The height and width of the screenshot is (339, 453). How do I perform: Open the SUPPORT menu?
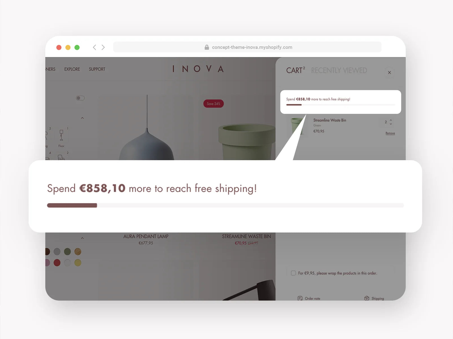[x=97, y=69]
